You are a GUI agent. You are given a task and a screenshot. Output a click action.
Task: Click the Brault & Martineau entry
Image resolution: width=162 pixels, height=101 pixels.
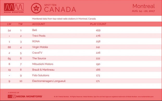pos(43,70)
